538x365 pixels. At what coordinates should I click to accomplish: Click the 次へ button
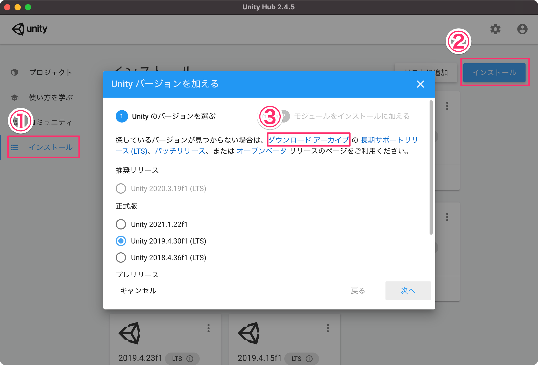(408, 290)
